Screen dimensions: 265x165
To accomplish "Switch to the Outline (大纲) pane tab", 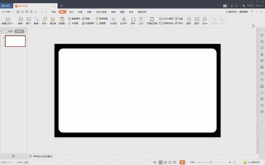I will coord(10,31).
